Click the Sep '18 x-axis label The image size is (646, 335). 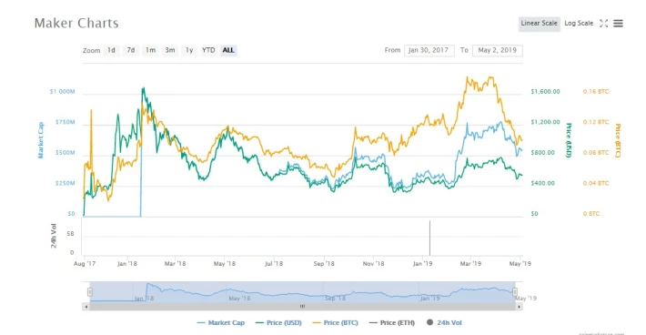click(x=324, y=264)
